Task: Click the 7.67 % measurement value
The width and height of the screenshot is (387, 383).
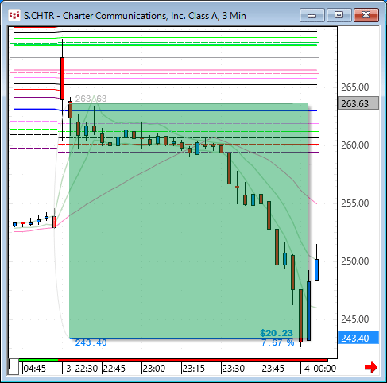Action: pos(277,342)
